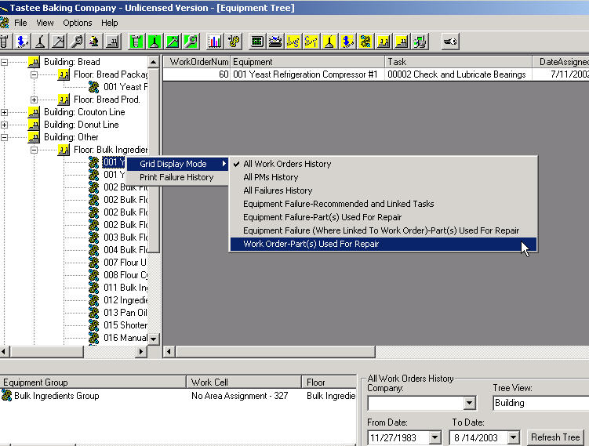The height and width of the screenshot is (446, 589).
Task: Click the tree panel scroll-up arrow
Action: [x=153, y=62]
